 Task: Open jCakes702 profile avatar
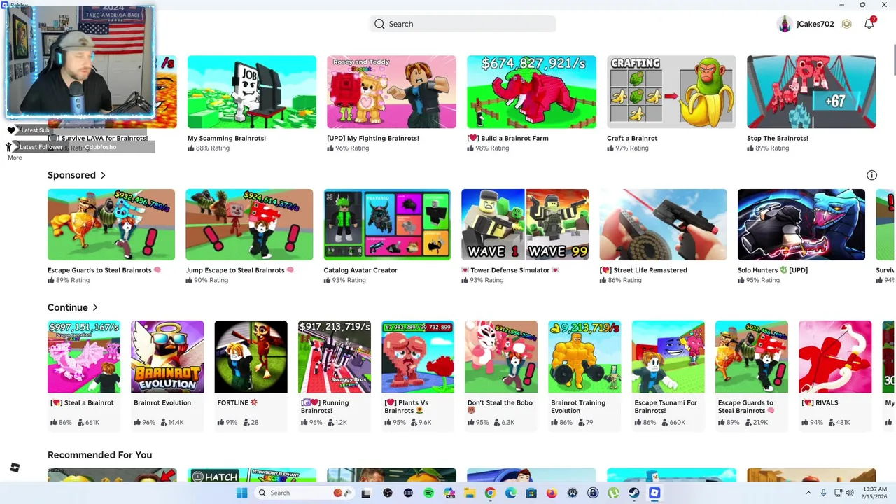click(x=785, y=24)
